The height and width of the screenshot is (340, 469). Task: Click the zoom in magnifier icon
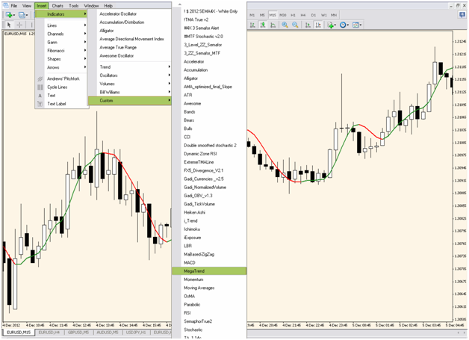click(285, 25)
